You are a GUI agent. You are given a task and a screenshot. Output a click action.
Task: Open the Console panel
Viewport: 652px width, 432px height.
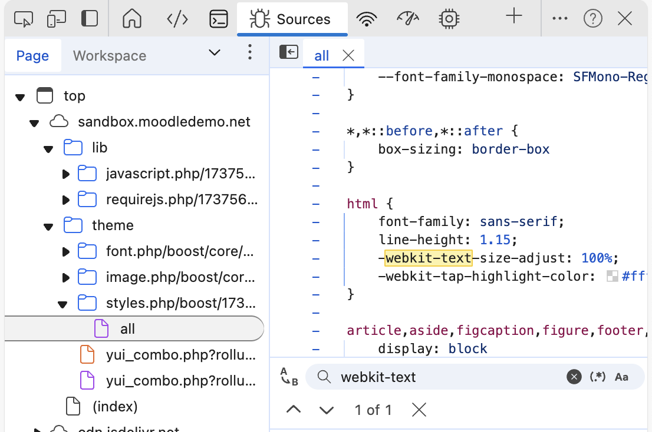click(218, 19)
